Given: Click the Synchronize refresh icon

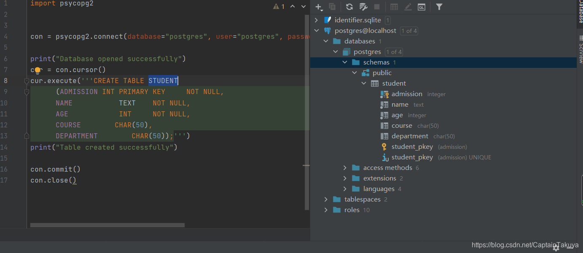Looking at the screenshot, I should click(x=349, y=7).
